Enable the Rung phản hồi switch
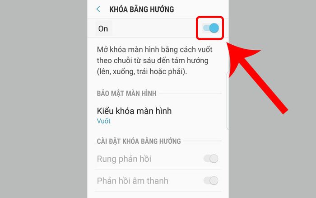 point(211,159)
